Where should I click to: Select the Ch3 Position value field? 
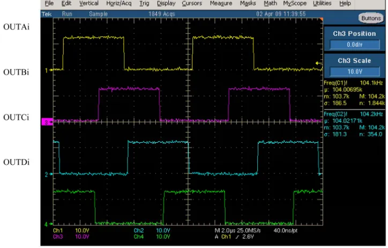[x=355, y=45]
